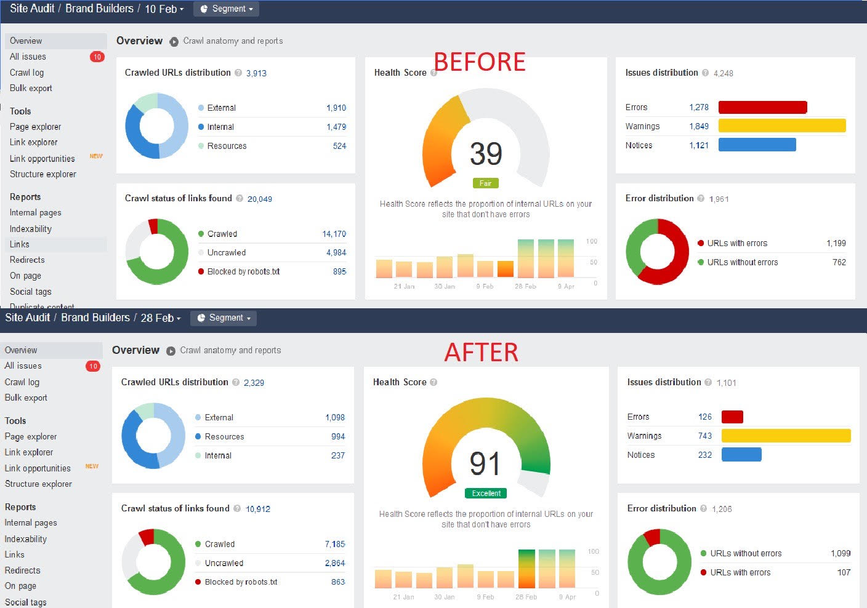
Task: Click help icon next to Issues distribution 1,101
Action: pos(708,382)
